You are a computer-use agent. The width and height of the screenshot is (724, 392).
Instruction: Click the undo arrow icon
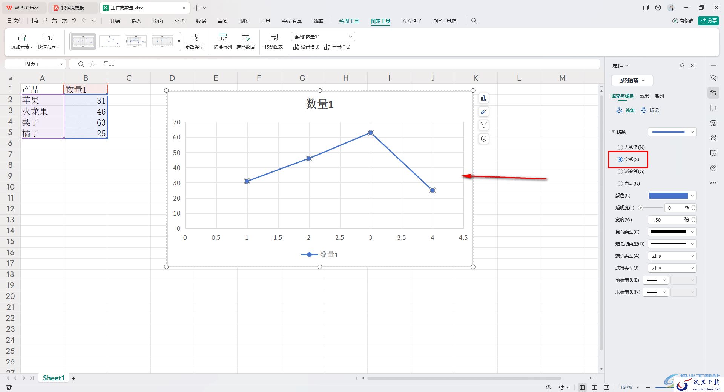click(x=74, y=21)
